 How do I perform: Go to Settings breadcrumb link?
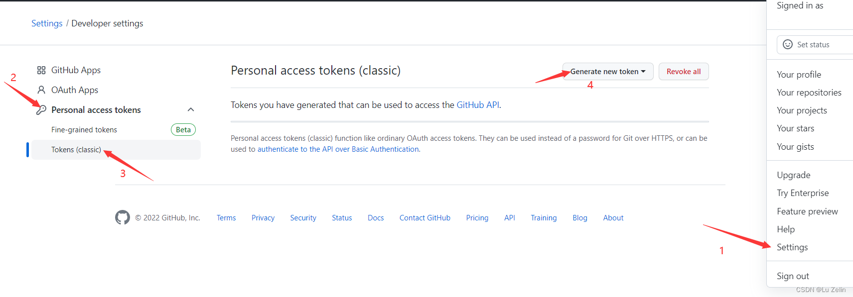47,23
